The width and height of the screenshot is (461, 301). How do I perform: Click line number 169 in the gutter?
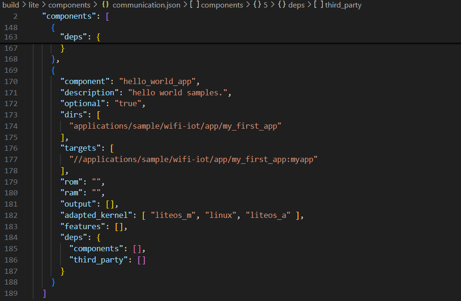coord(10,70)
